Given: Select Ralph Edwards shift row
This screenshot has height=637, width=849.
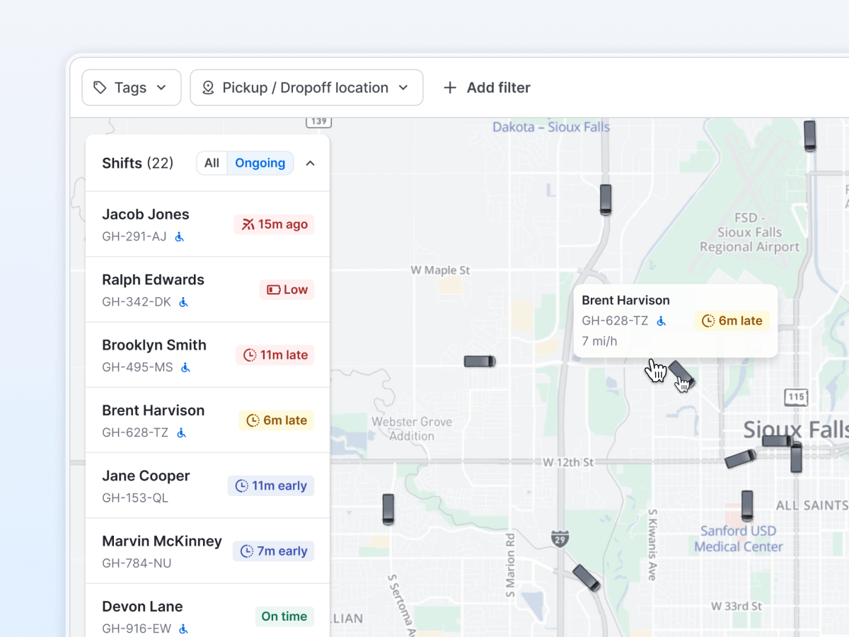Looking at the screenshot, I should (x=208, y=289).
